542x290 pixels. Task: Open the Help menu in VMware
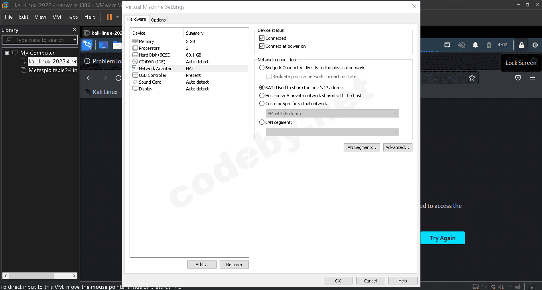point(90,17)
